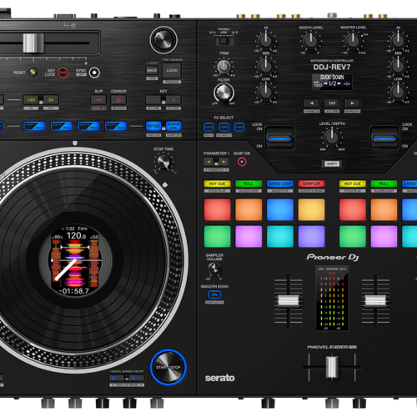Screen dimensions: 417x417
Task: Click the channel 1 MID EQ knob
Action: tap(266, 66)
